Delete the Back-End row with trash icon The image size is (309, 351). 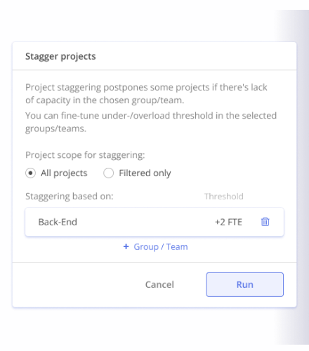[265, 222]
